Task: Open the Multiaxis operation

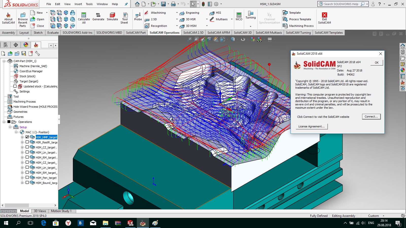Action: click(x=218, y=19)
